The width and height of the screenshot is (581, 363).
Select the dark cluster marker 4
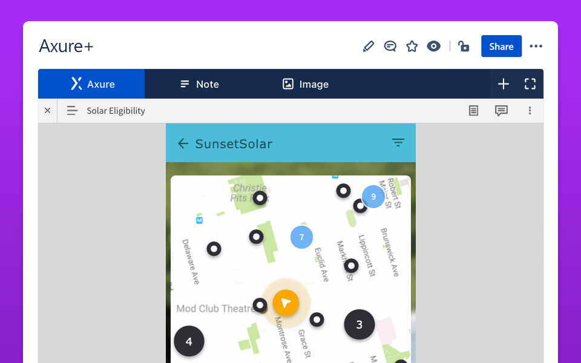(189, 341)
